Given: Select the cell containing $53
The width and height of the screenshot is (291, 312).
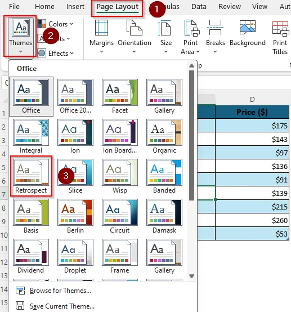Looking at the screenshot, I should pos(252,234).
